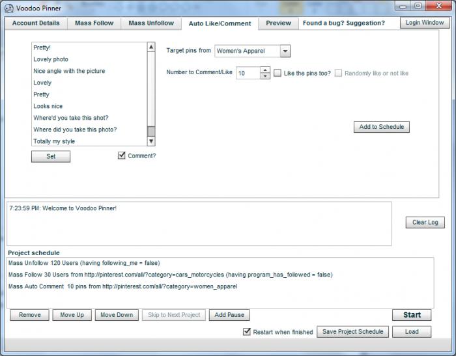Toggle Restart when finished checkbox

pyautogui.click(x=247, y=331)
